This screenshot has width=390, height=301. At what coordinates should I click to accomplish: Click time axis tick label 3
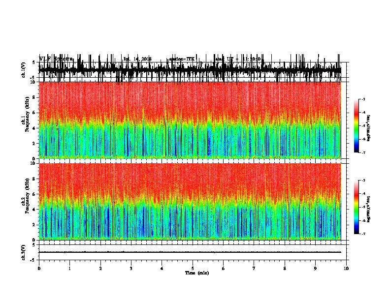click(x=131, y=268)
